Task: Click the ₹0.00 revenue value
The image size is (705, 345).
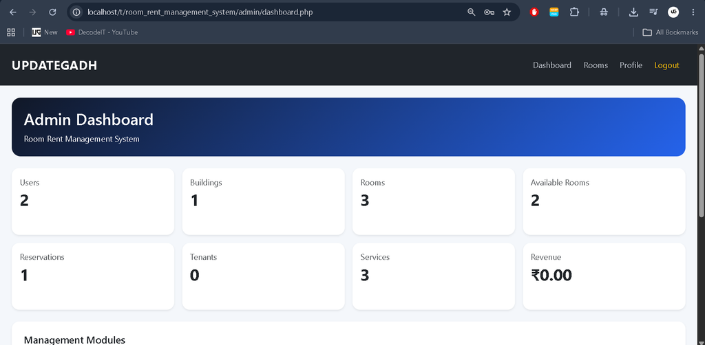Action: (551, 275)
